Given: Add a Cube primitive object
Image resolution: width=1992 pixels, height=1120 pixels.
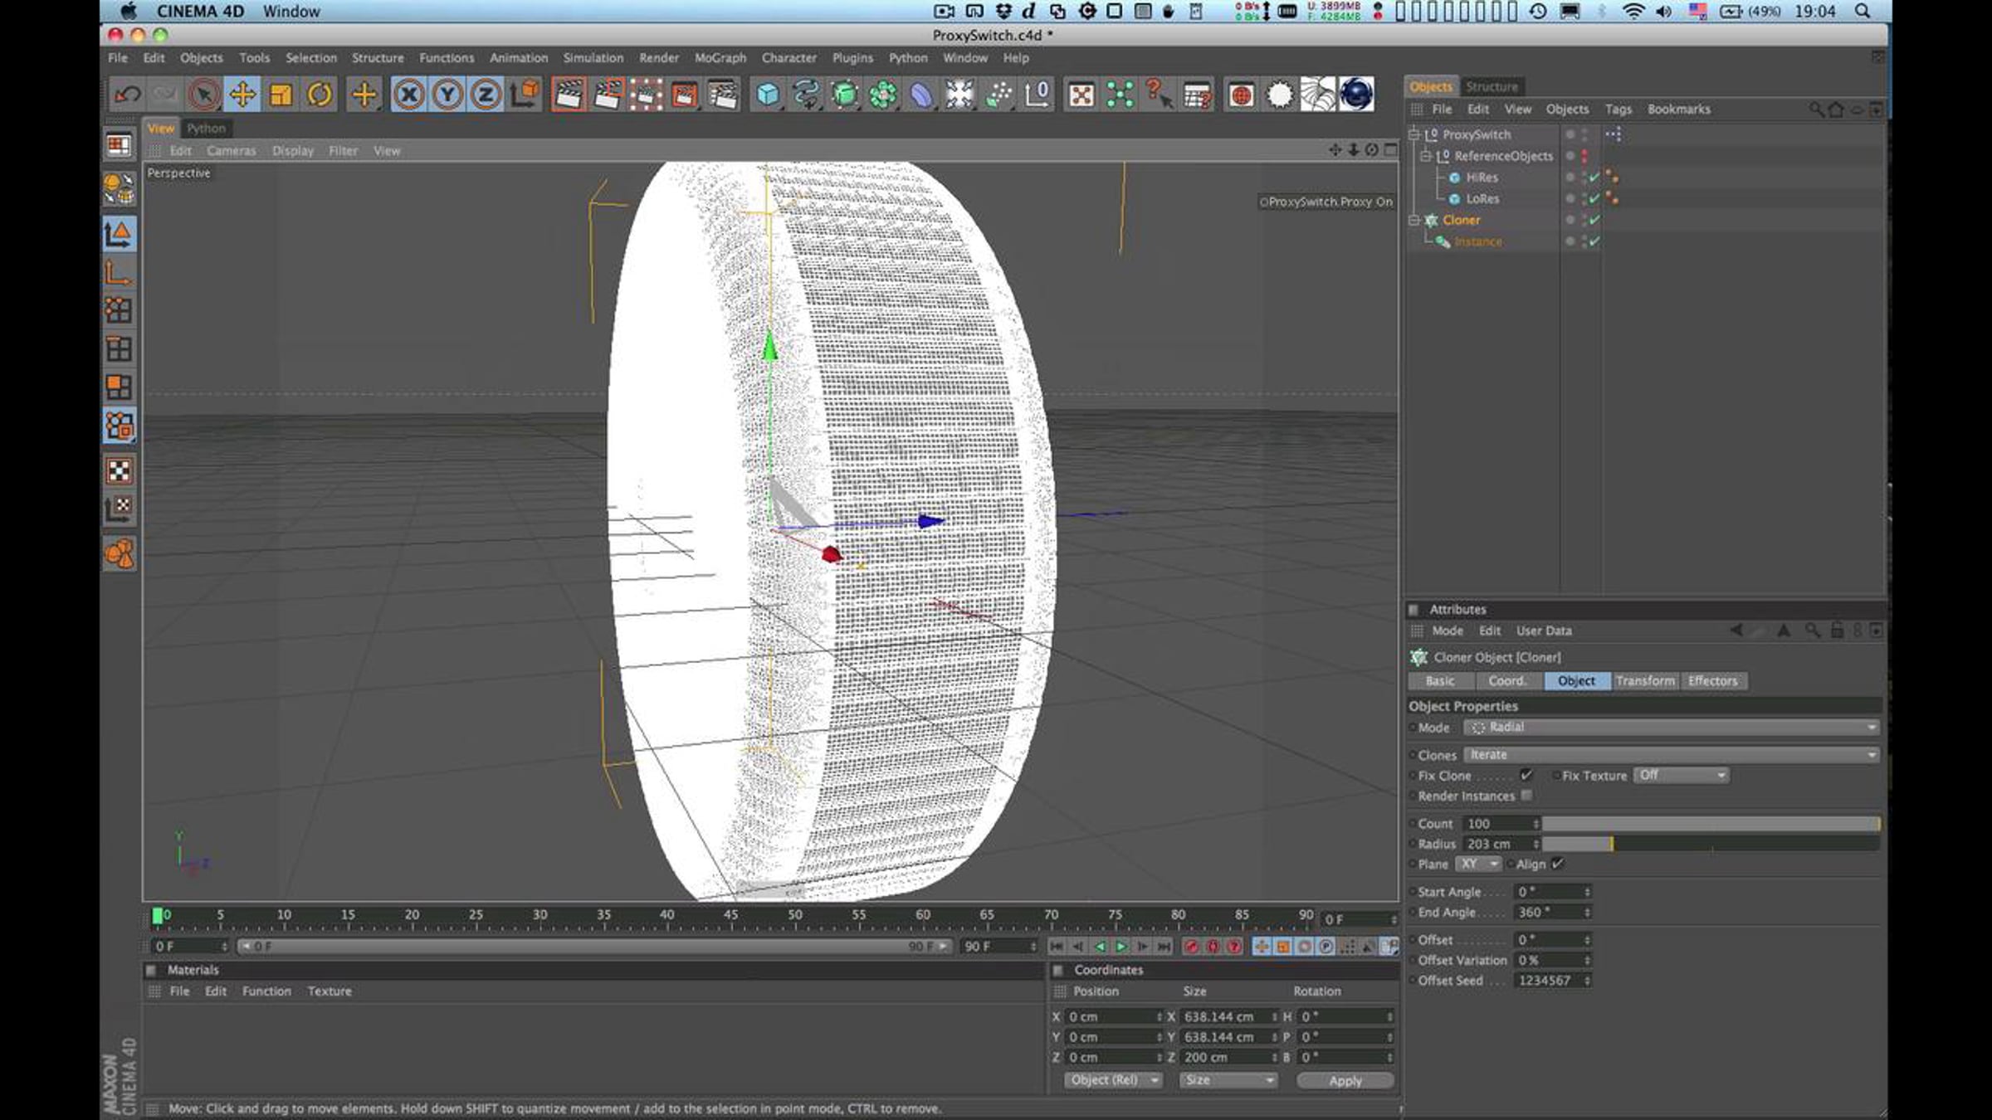Looking at the screenshot, I should coord(768,95).
